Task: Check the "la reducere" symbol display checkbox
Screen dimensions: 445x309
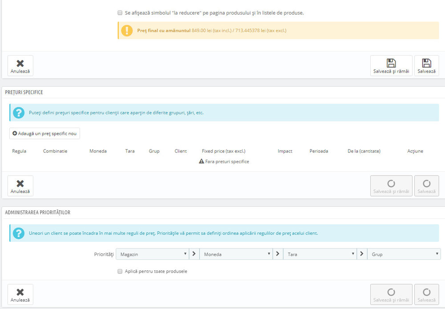Action: point(120,13)
